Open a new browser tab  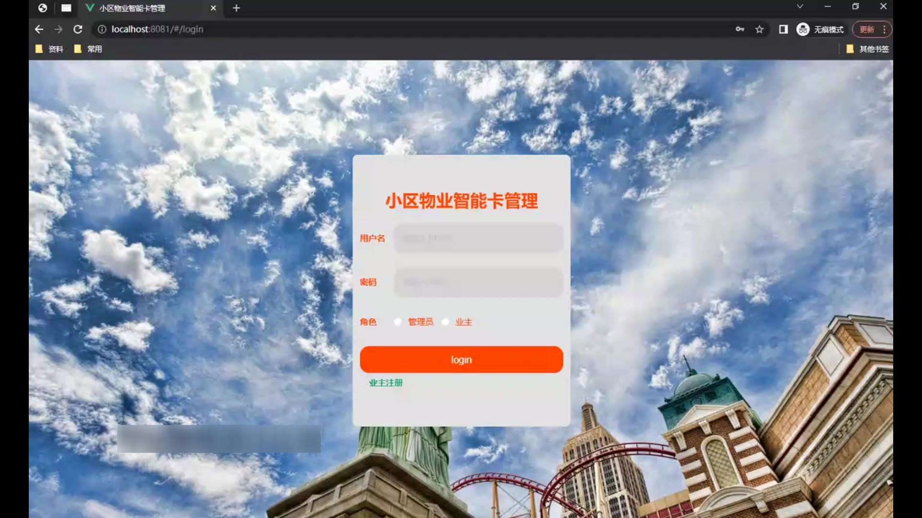click(236, 8)
